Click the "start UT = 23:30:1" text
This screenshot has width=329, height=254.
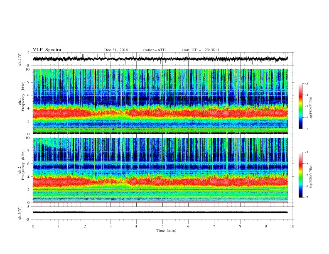(201, 50)
